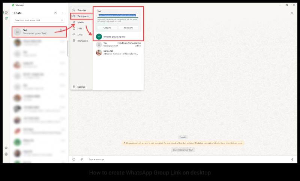Click the Test group avatar in chat list
Screen dimensions: 300x181
17,32
